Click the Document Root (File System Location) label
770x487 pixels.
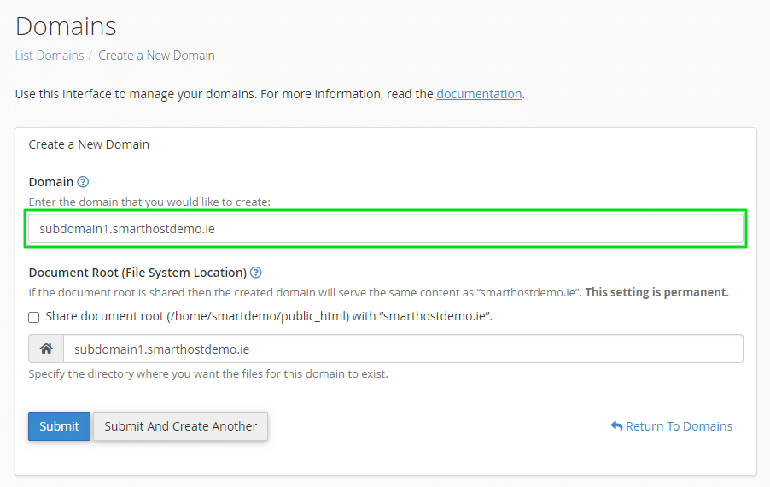pos(137,273)
